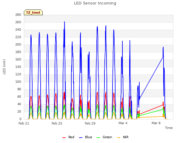Click the chart title LED Sensor Incoming
Screen dimensions: 191x143
[95, 3]
